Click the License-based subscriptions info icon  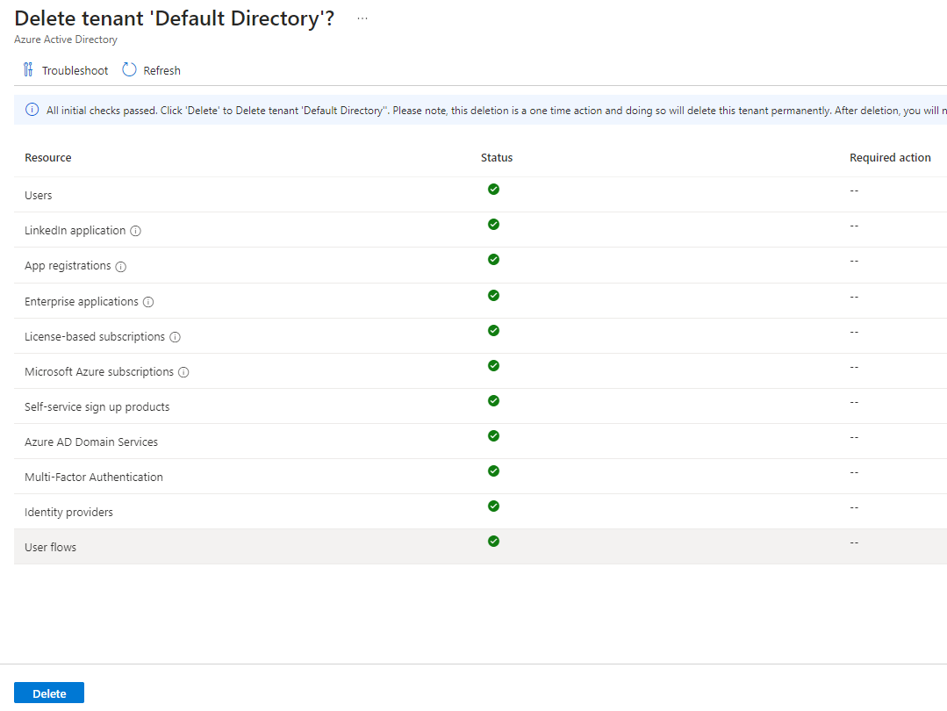click(x=174, y=336)
